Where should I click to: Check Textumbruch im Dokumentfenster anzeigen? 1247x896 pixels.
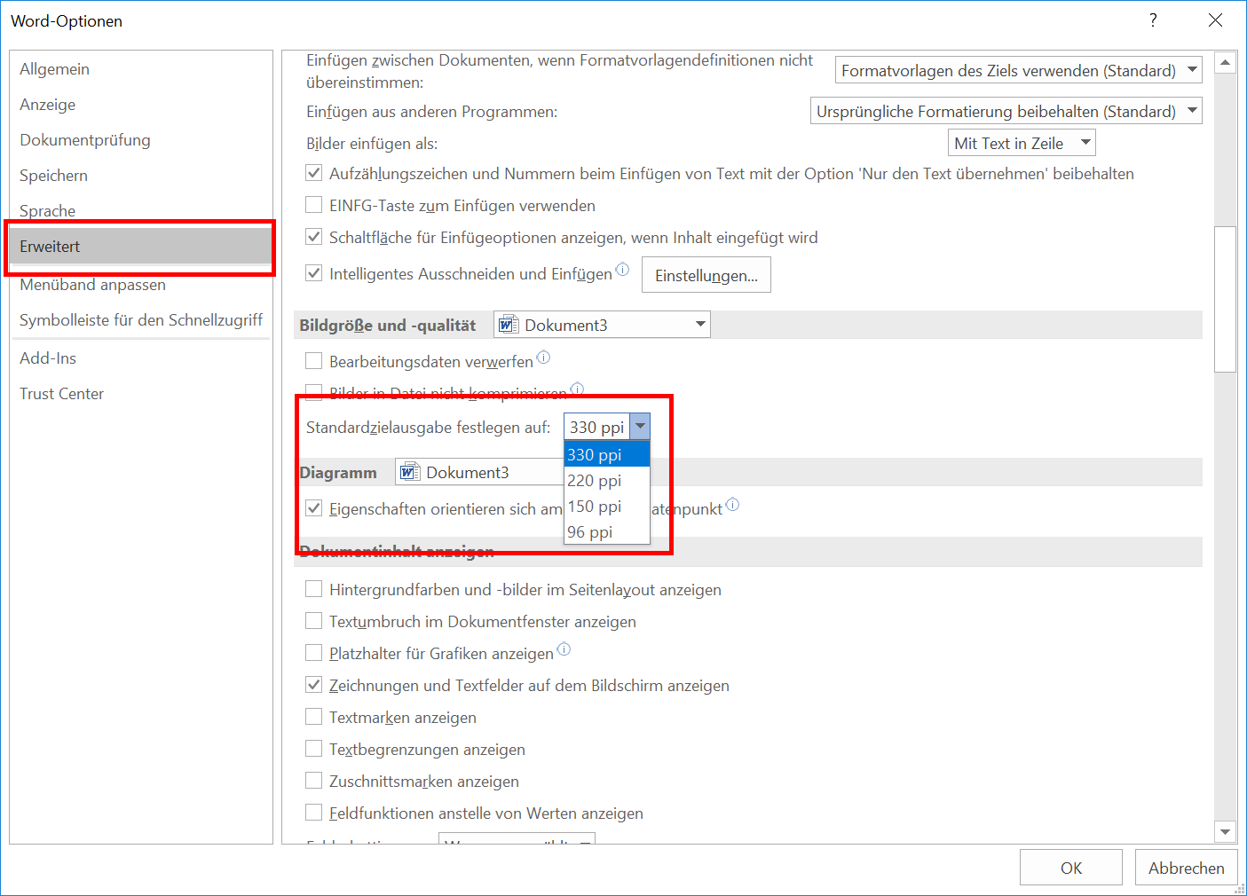click(313, 621)
